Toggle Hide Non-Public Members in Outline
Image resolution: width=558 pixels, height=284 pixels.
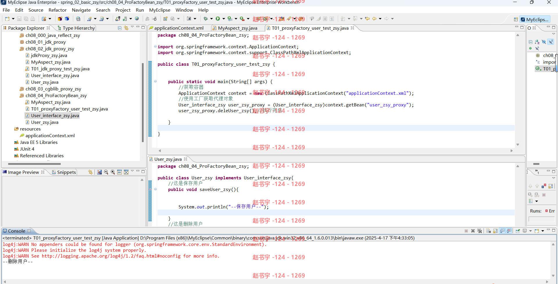[x=530, y=48]
